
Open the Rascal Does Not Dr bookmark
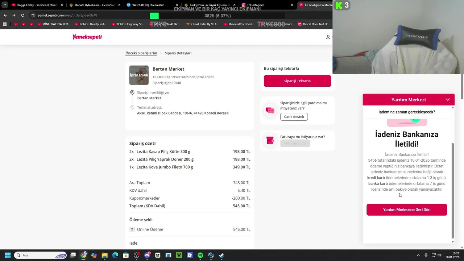pyautogui.click(x=314, y=24)
